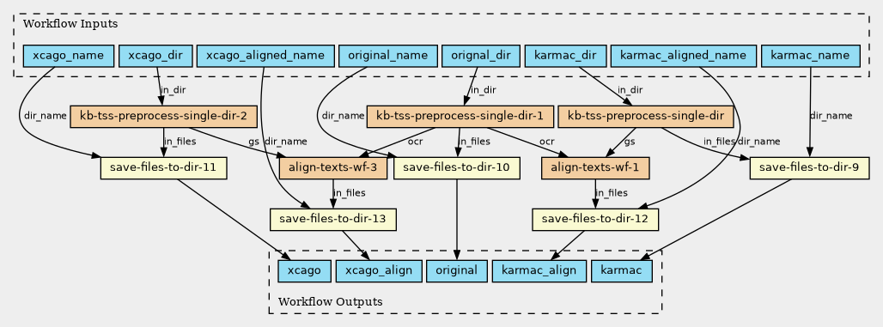Select the save-files-to-dir-13 node
The image size is (883, 327).
333,220
